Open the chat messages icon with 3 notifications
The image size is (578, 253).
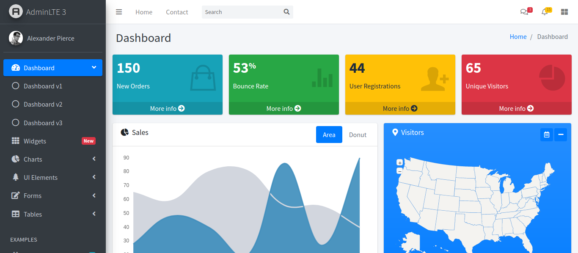(x=524, y=12)
